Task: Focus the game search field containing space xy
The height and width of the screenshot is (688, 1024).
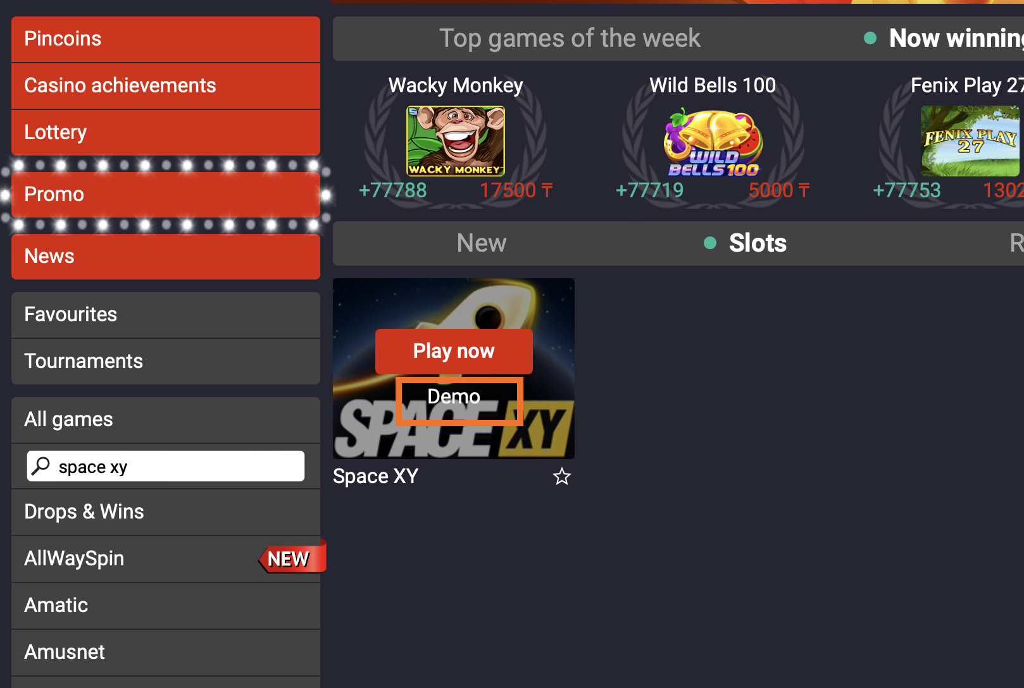Action: [166, 466]
